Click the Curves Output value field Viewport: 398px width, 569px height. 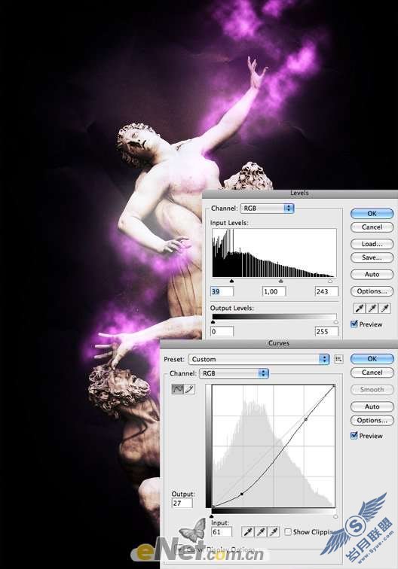[x=182, y=503]
